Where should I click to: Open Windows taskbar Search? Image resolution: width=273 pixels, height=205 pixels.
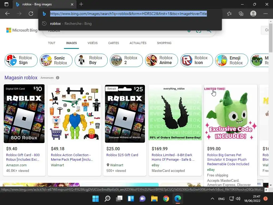coord(107,199)
